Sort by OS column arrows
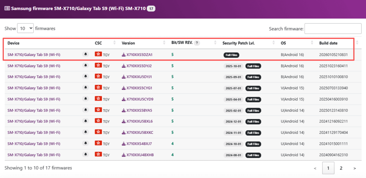This screenshot has width=366, height=178. click(312, 43)
